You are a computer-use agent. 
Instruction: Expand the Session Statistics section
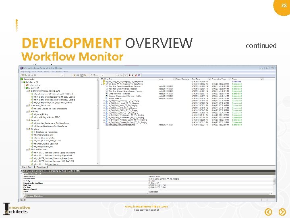tap(24, 196)
